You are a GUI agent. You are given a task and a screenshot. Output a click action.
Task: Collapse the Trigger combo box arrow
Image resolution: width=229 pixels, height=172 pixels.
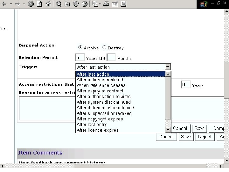[168, 67]
